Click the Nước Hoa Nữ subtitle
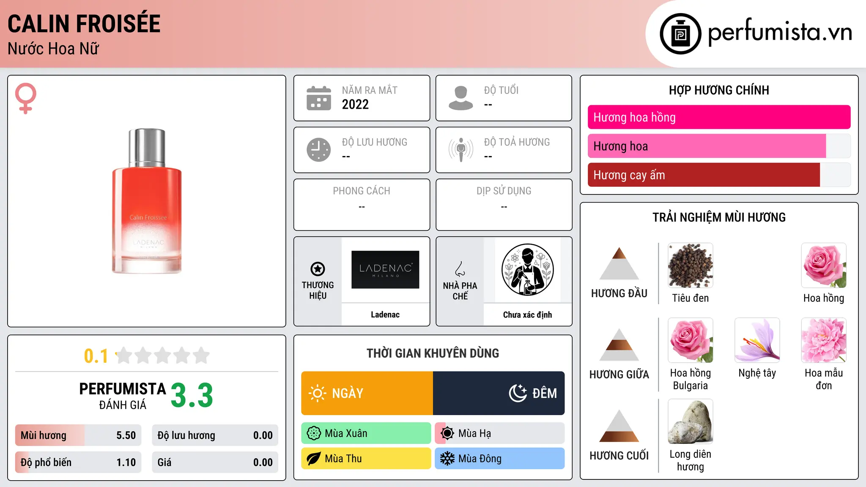This screenshot has height=487, width=866. click(x=53, y=49)
